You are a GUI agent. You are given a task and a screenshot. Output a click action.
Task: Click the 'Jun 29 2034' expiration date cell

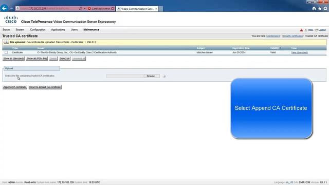tap(239, 52)
